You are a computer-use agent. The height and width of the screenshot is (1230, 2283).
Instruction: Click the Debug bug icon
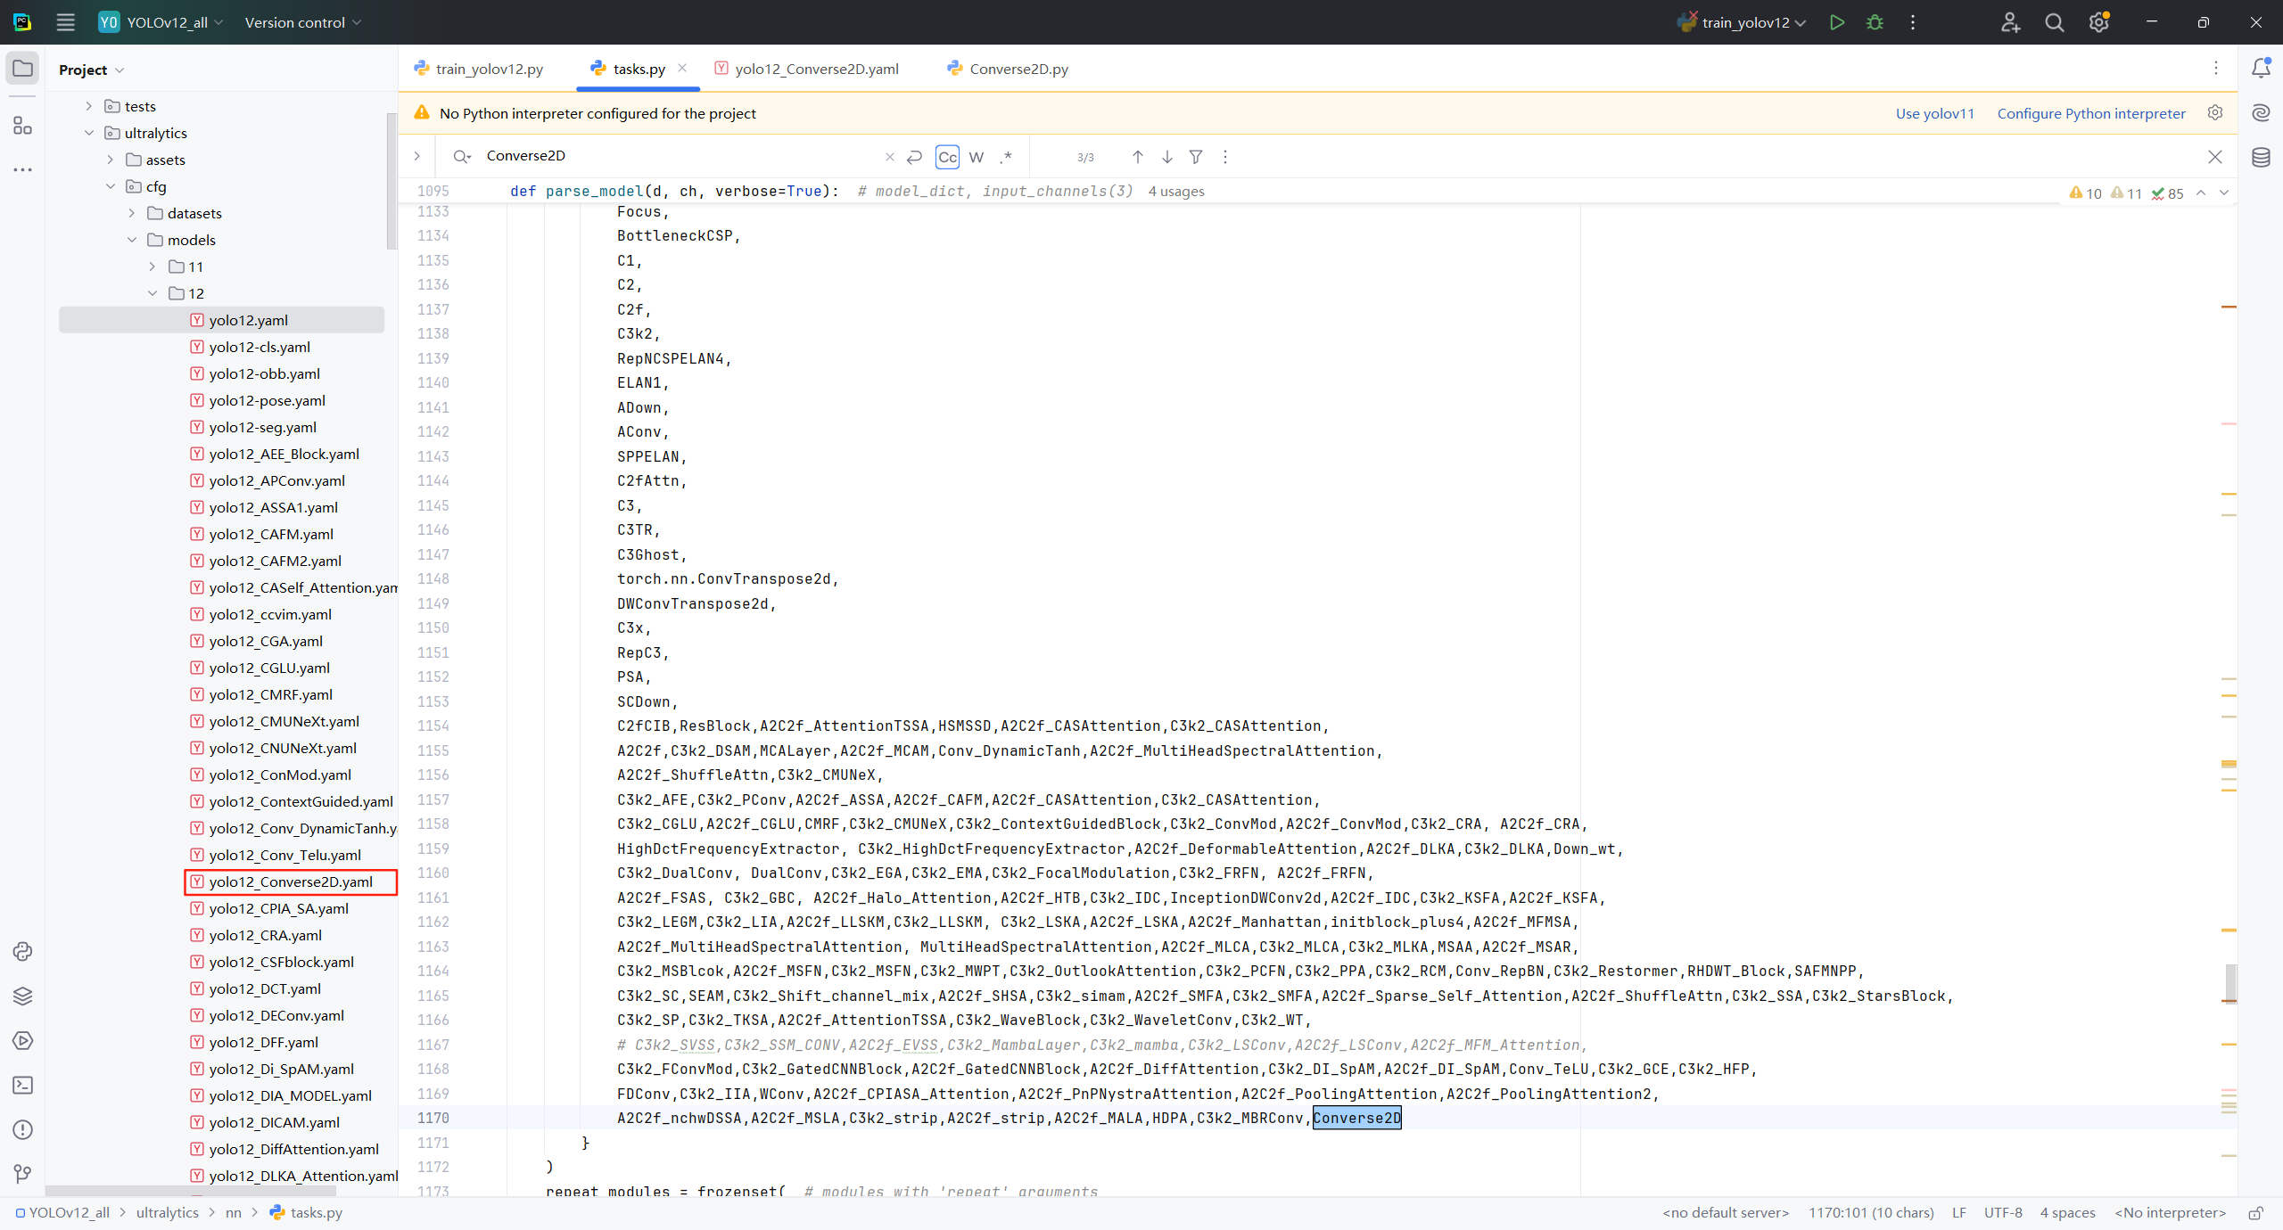tap(1875, 22)
